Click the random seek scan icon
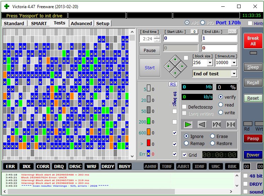This screenshot has width=264, height=196. tap(216, 124)
